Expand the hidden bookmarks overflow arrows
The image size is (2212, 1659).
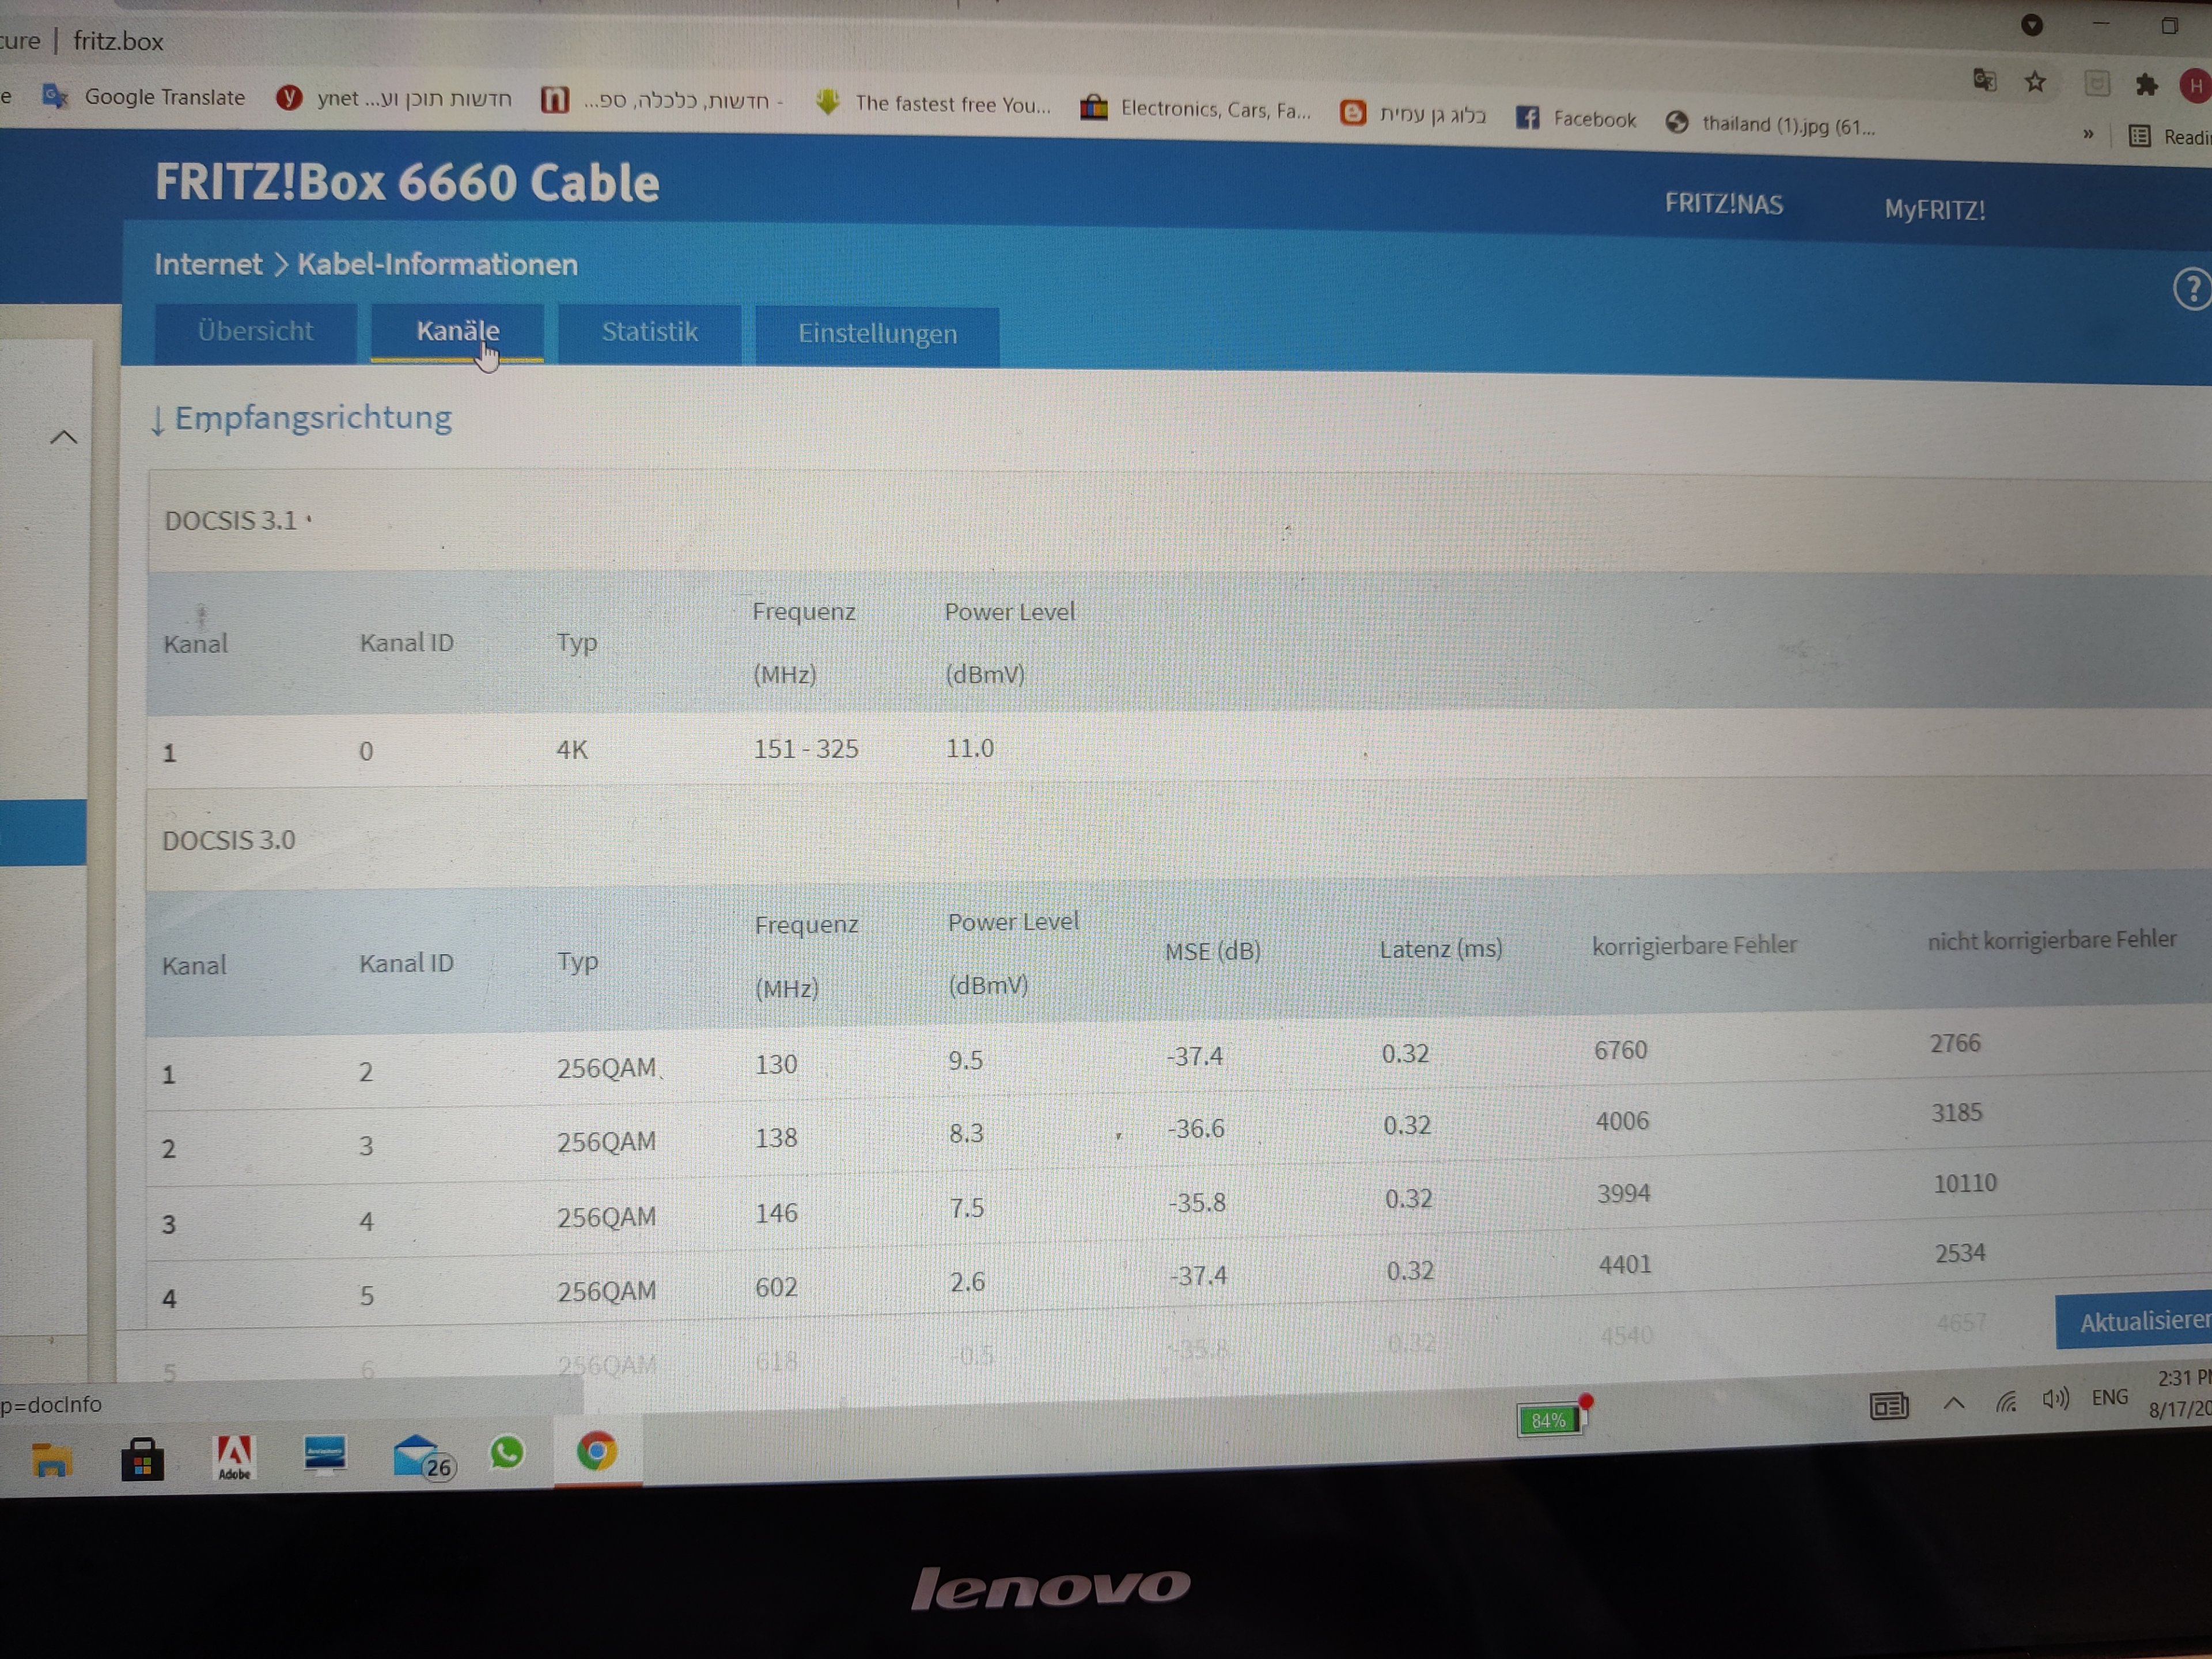point(2088,134)
